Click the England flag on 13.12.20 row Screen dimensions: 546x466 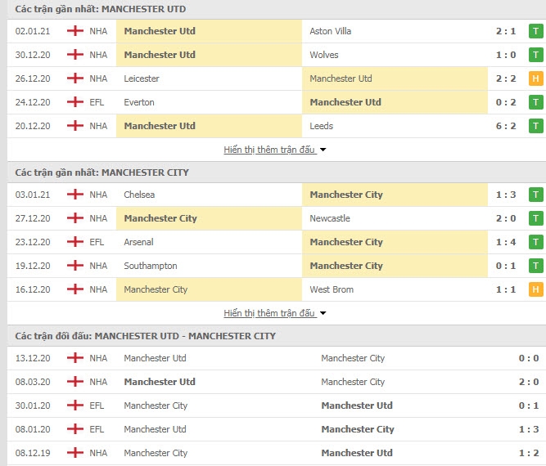coord(74,358)
